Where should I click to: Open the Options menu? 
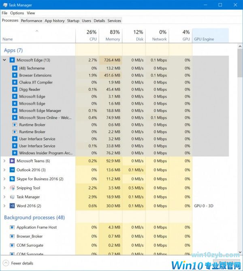(17, 13)
